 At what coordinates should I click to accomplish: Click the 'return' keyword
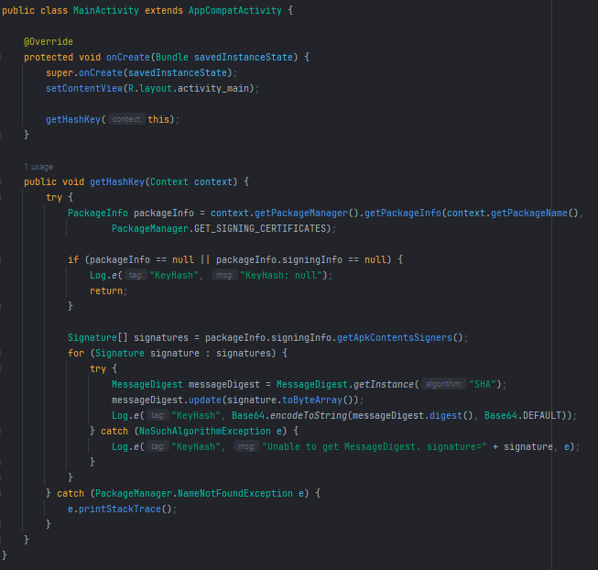106,290
